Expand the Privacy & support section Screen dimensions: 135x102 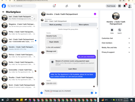tap(116, 52)
